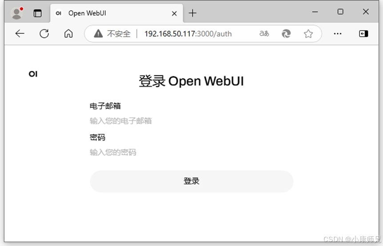383x246 pixels.
Task: Open a new browser tab
Action: coord(192,13)
